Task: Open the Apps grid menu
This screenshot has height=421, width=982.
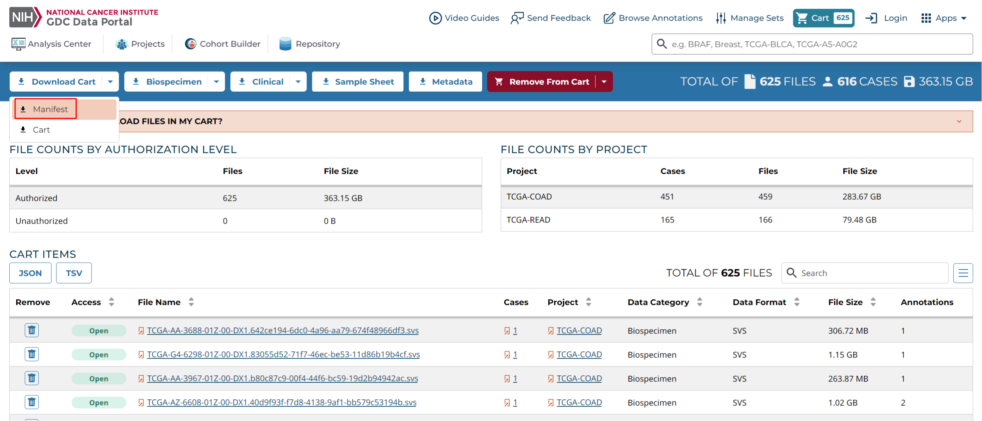Action: tap(944, 18)
